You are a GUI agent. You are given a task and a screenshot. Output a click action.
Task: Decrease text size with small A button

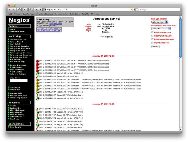pyautogui.click(x=36, y=10)
